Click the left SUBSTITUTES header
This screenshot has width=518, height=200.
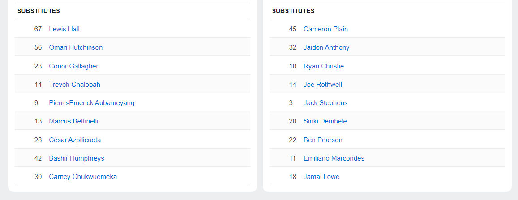tap(39, 11)
